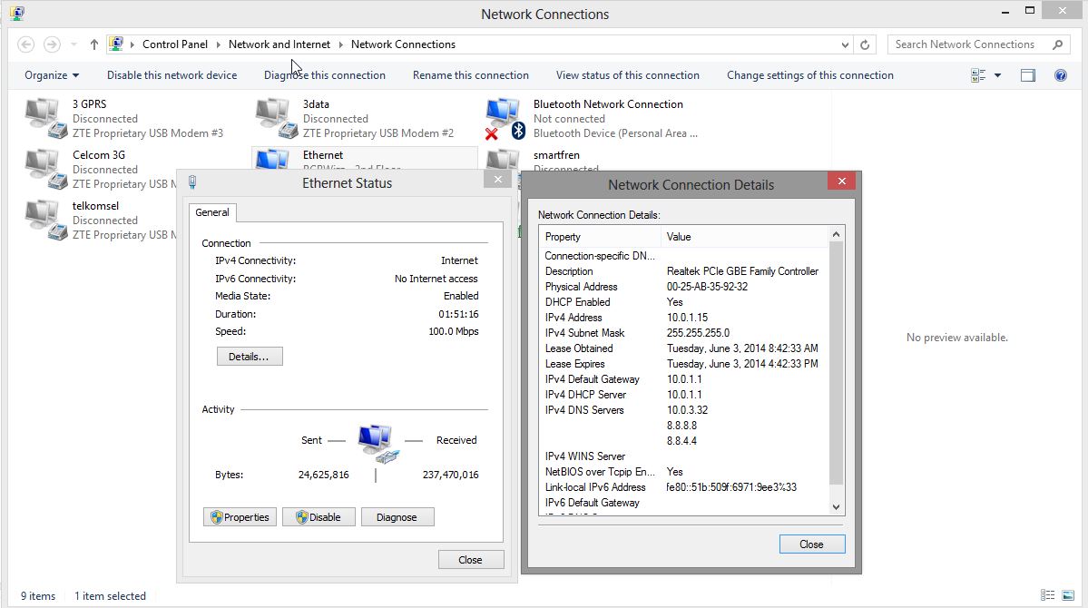
Task: Click 'Rename this connection' in the toolbar
Action: coord(471,75)
